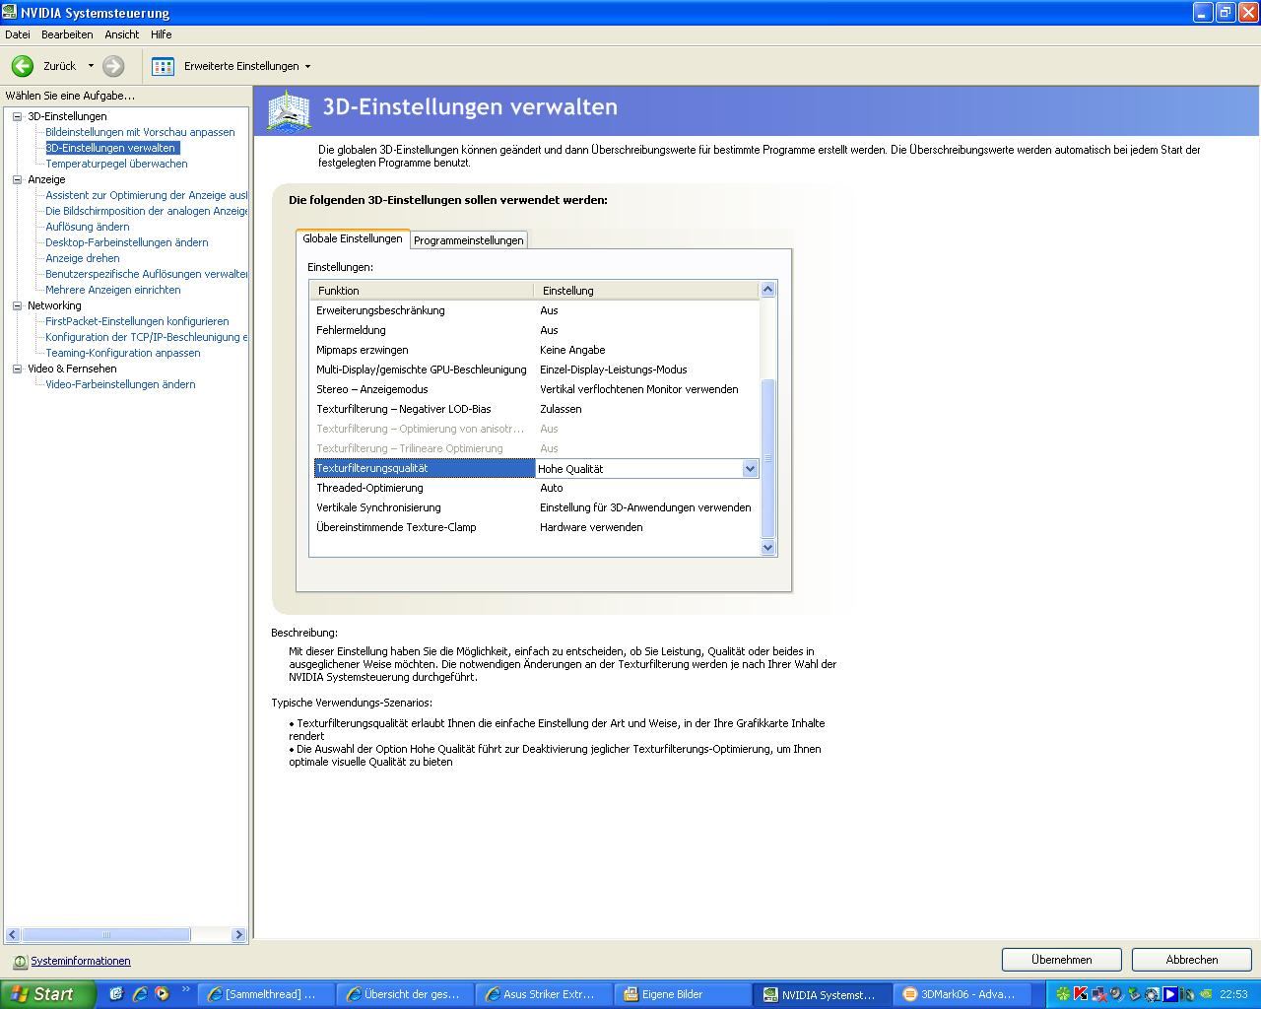The height and width of the screenshot is (1009, 1261).
Task: Collapse the Video & Fernsehen tree node
Action: click(x=17, y=369)
